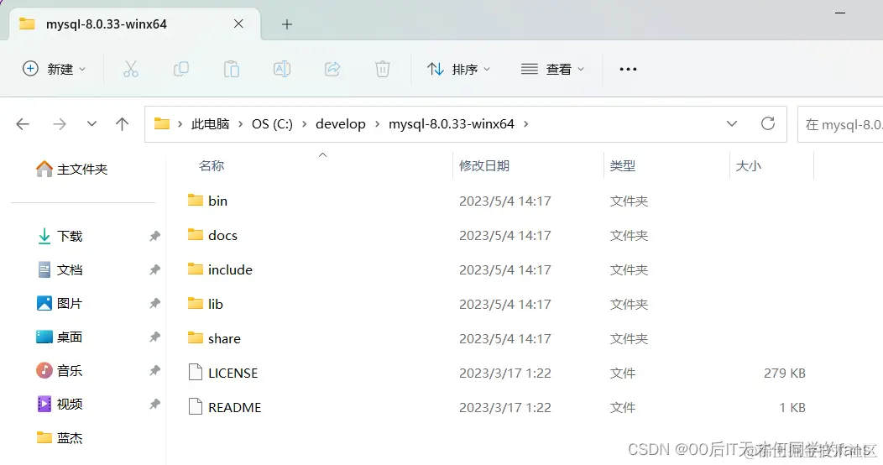Screen dimensions: 883x465
Task: Open 文档 in the sidebar
Action: (60, 269)
